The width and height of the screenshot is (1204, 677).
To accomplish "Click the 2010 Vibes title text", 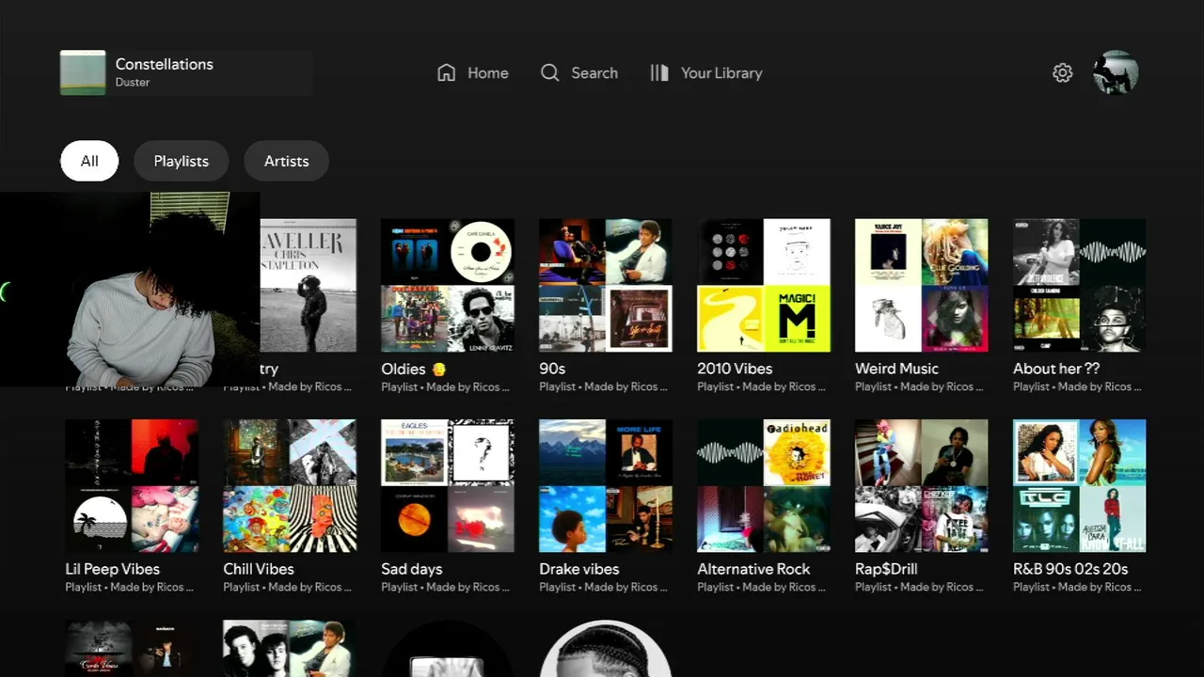I will 735,369.
